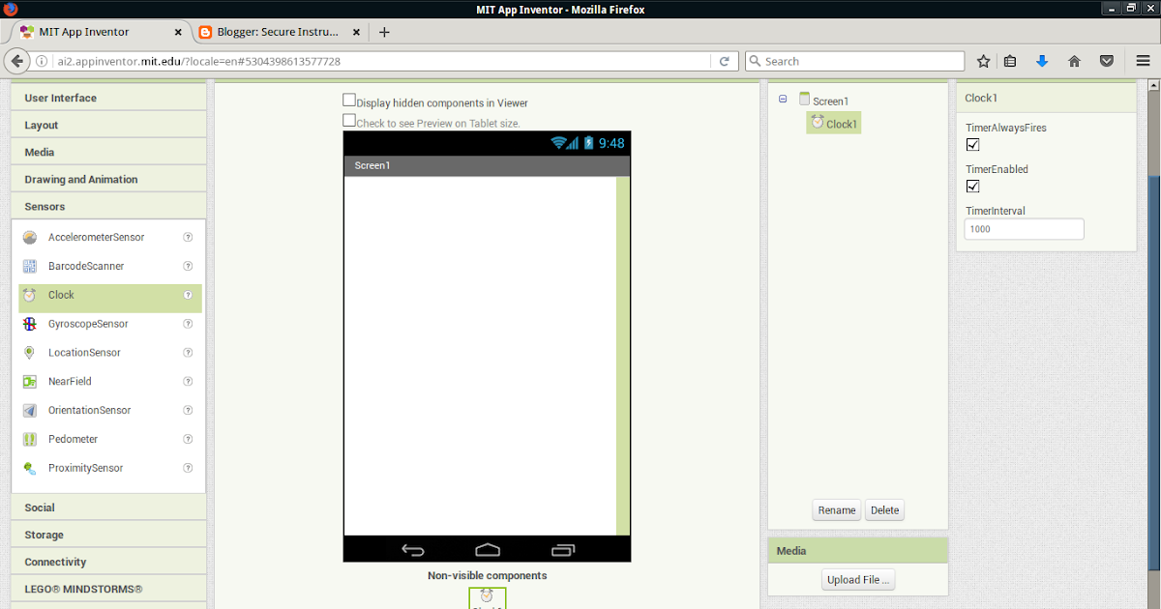Open the Firefox menu
The width and height of the screenshot is (1161, 609).
[x=1143, y=60]
